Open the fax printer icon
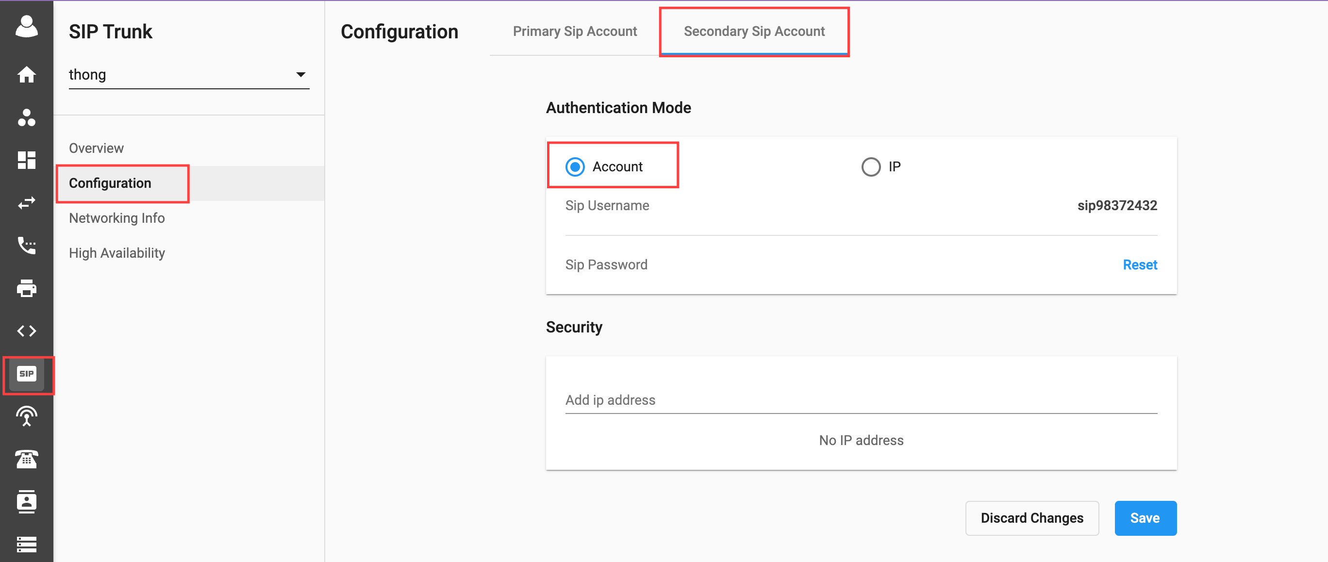This screenshot has width=1328, height=562. point(26,288)
